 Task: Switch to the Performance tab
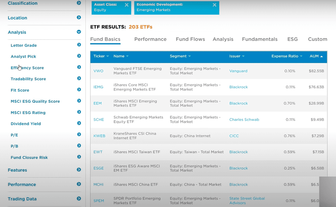150,39
